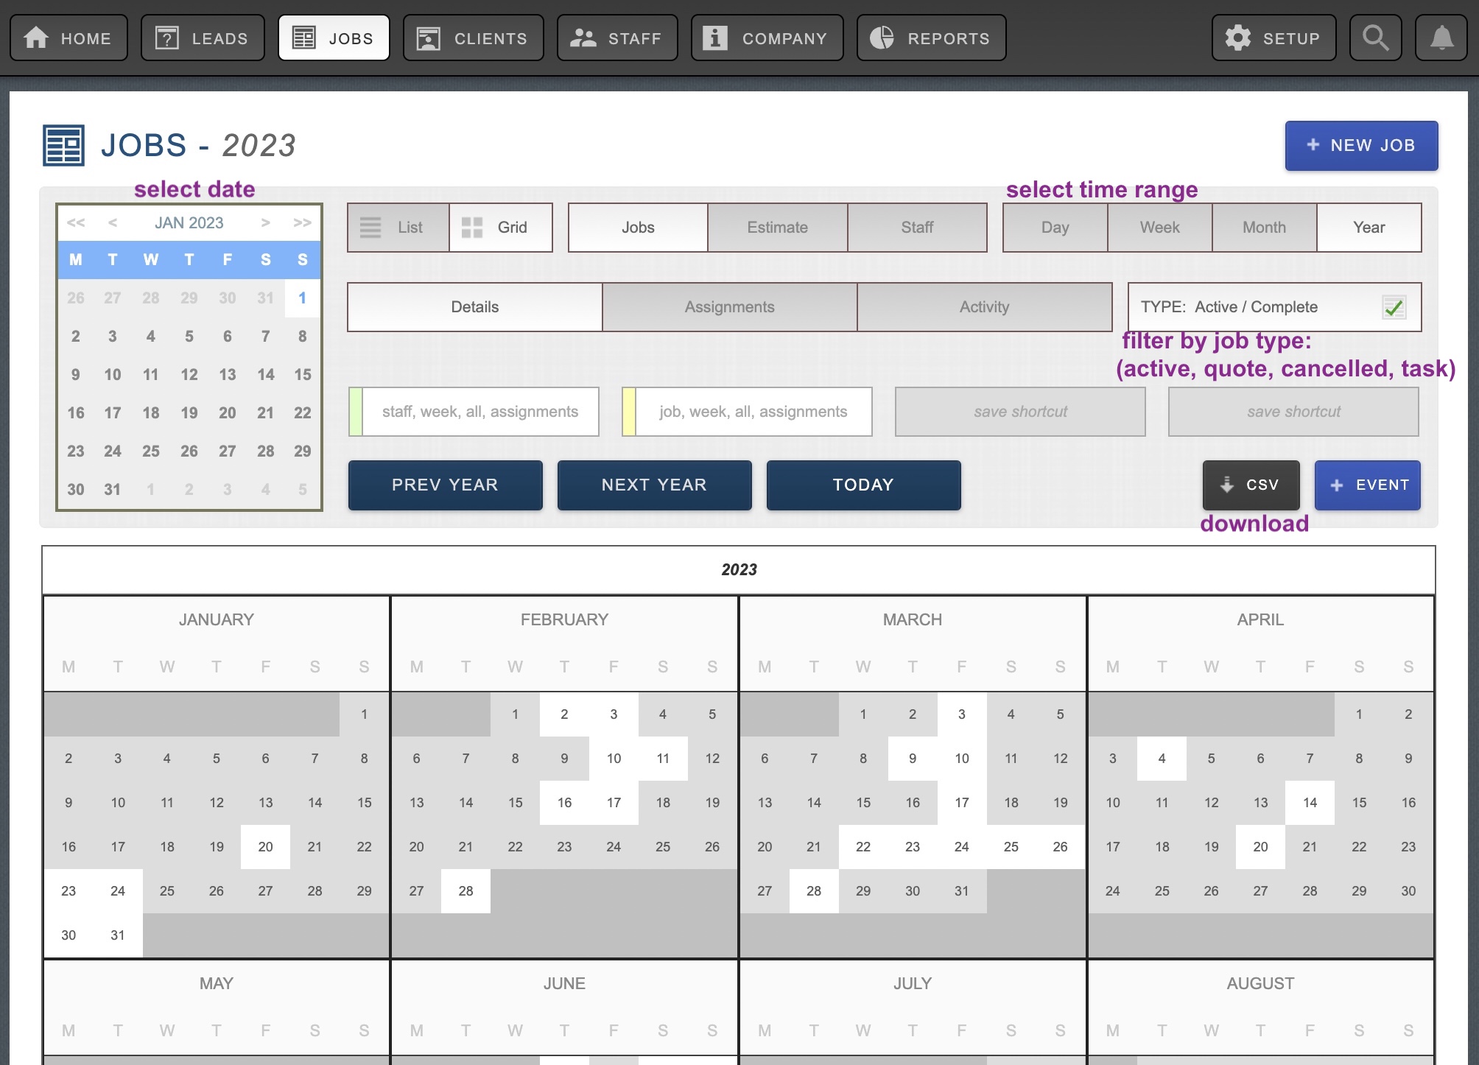The width and height of the screenshot is (1479, 1065).
Task: Select the Month time range tab
Action: click(x=1264, y=228)
